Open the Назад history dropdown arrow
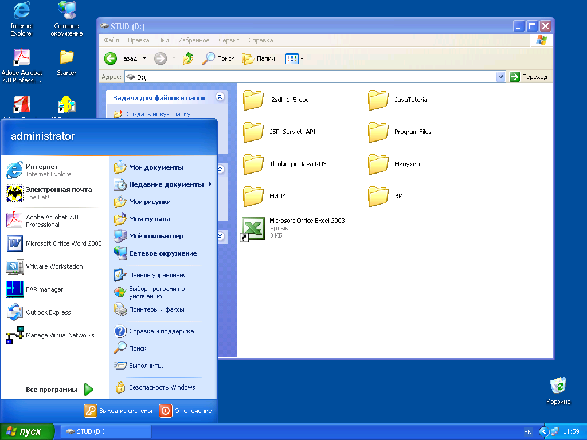Viewport: 587px width, 440px height. (144, 58)
